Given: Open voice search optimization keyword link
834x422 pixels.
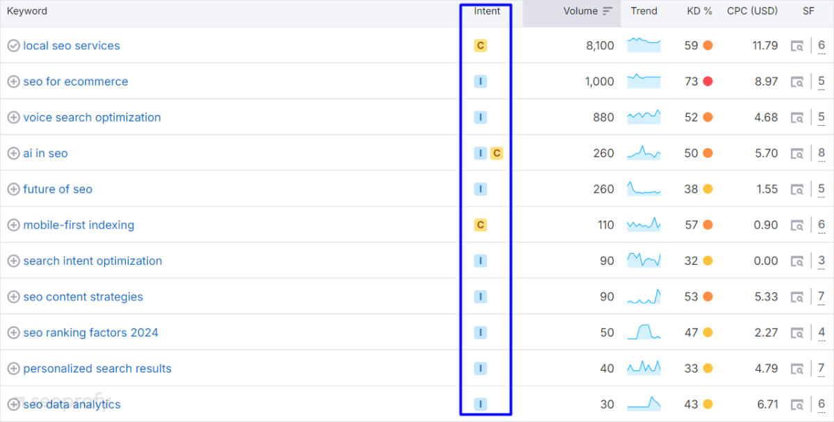Looking at the screenshot, I should point(92,117).
